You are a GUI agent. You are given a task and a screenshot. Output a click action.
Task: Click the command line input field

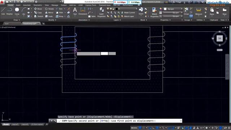119,121
